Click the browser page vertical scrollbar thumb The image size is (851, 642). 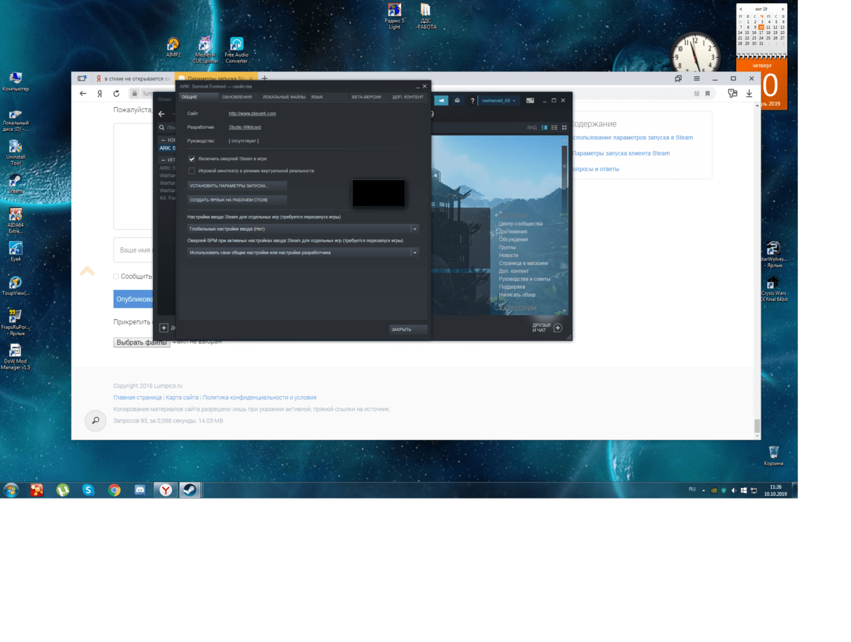point(757,426)
